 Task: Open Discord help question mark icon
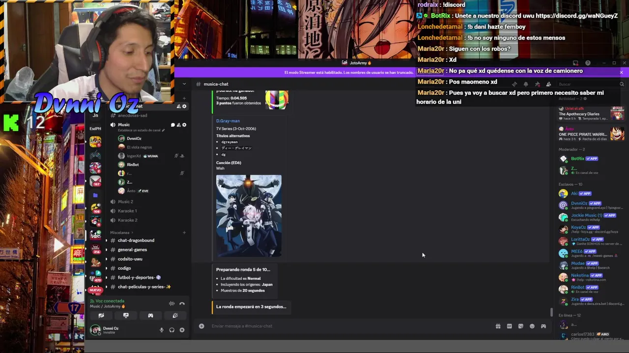588,63
